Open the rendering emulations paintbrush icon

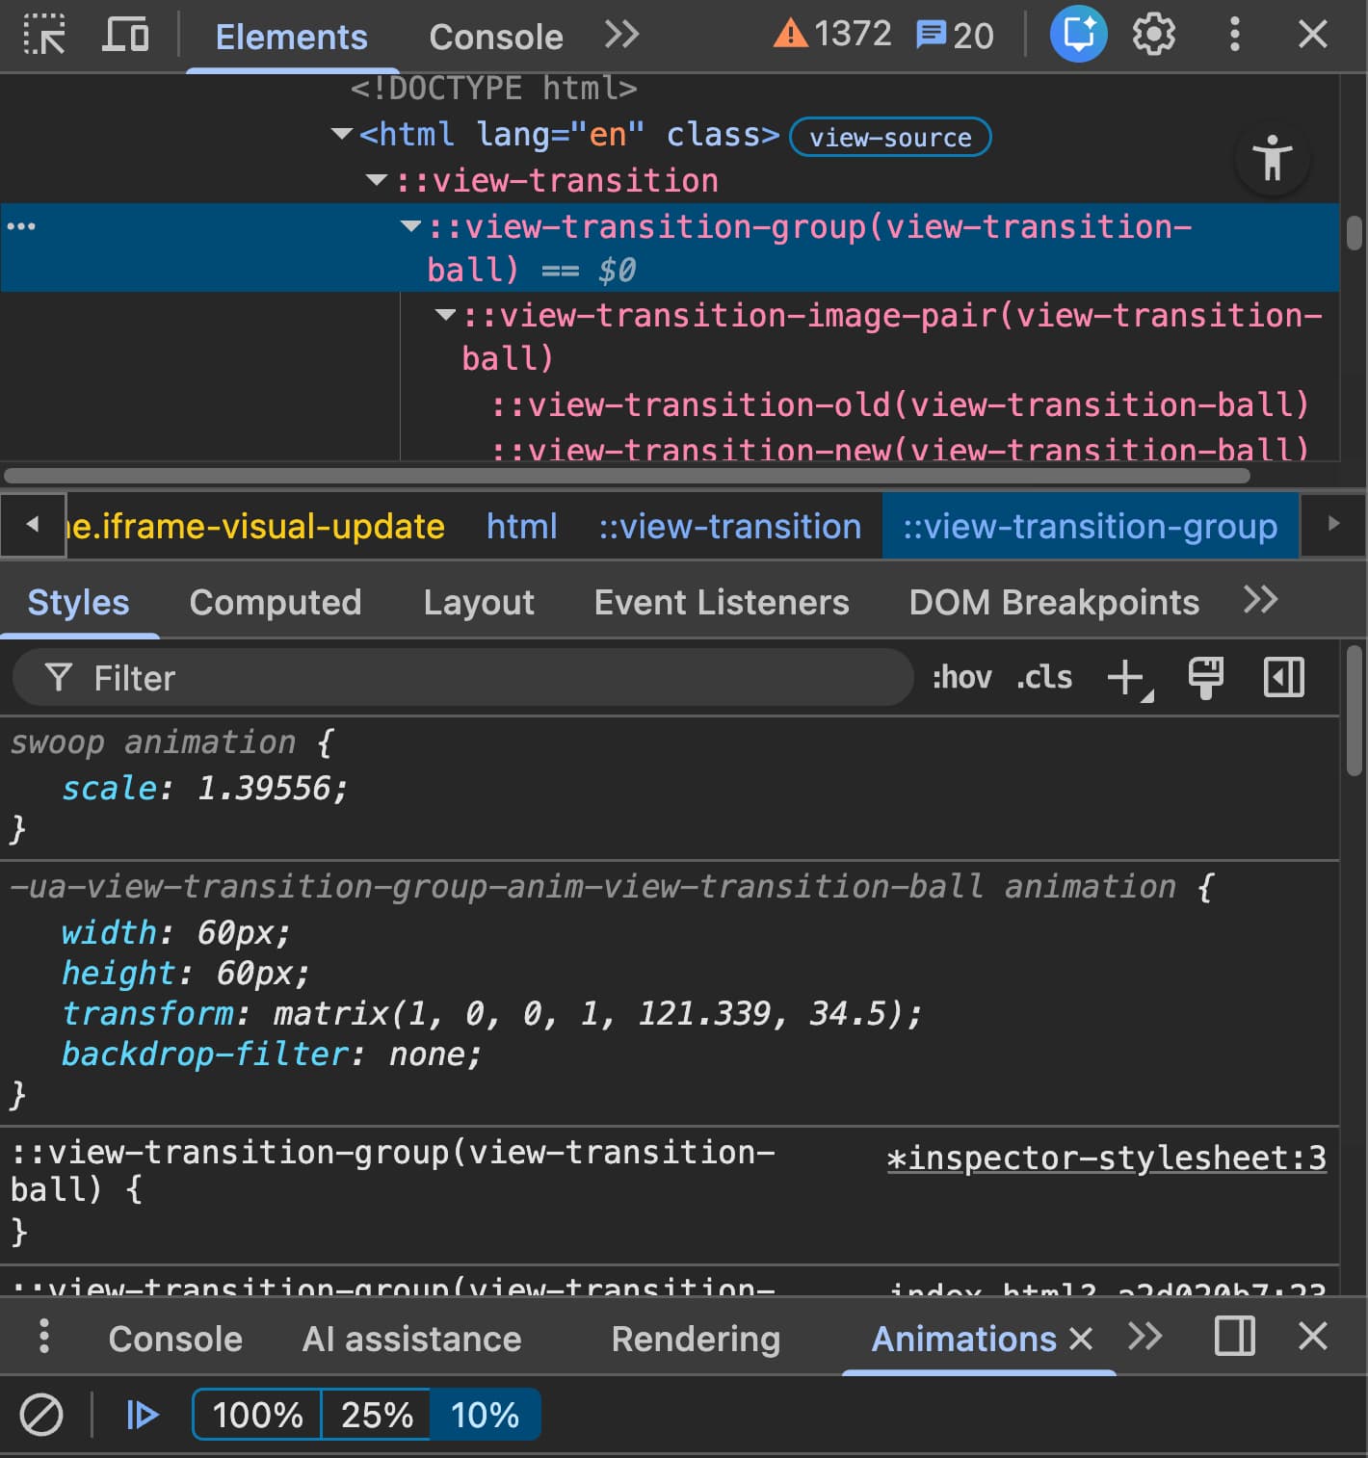[1205, 678]
